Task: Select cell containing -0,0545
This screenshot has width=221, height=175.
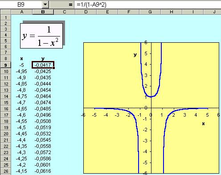Action: tap(43, 140)
